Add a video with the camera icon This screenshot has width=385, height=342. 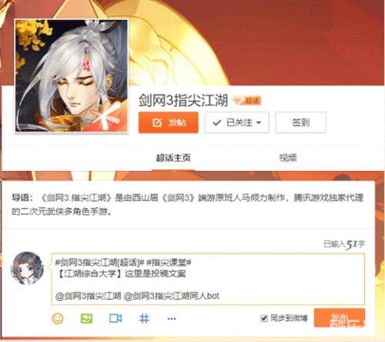[115, 319]
